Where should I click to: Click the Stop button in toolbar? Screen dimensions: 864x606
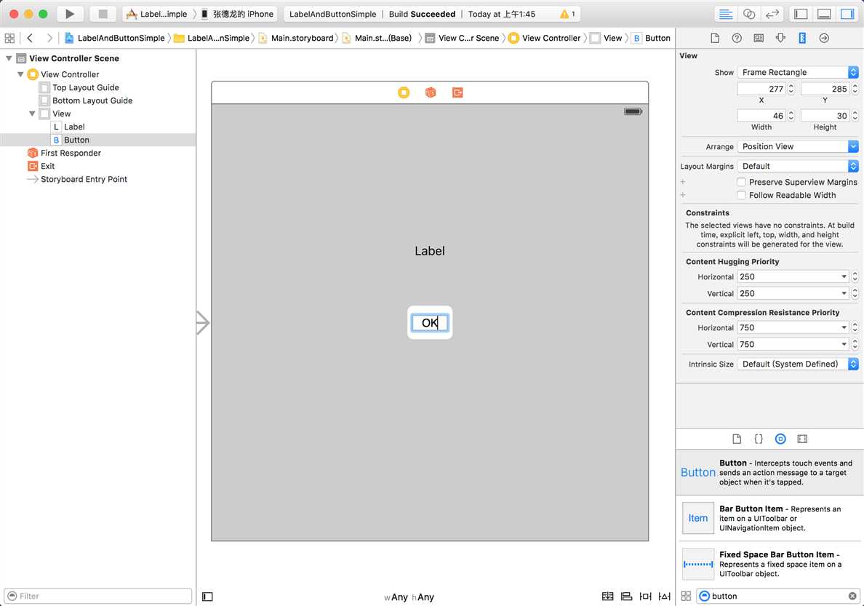(x=103, y=14)
